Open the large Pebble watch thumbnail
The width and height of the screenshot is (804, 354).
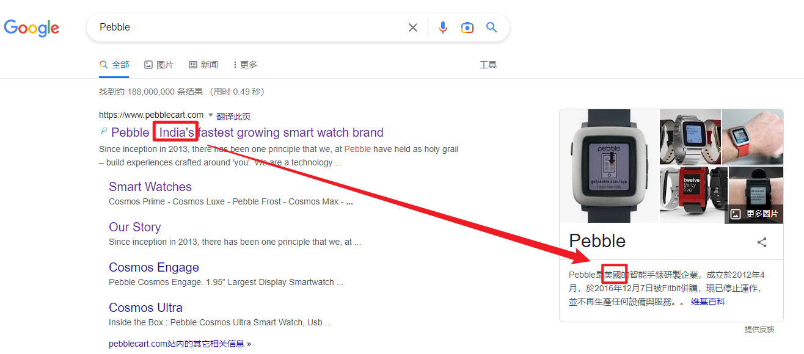(x=609, y=165)
